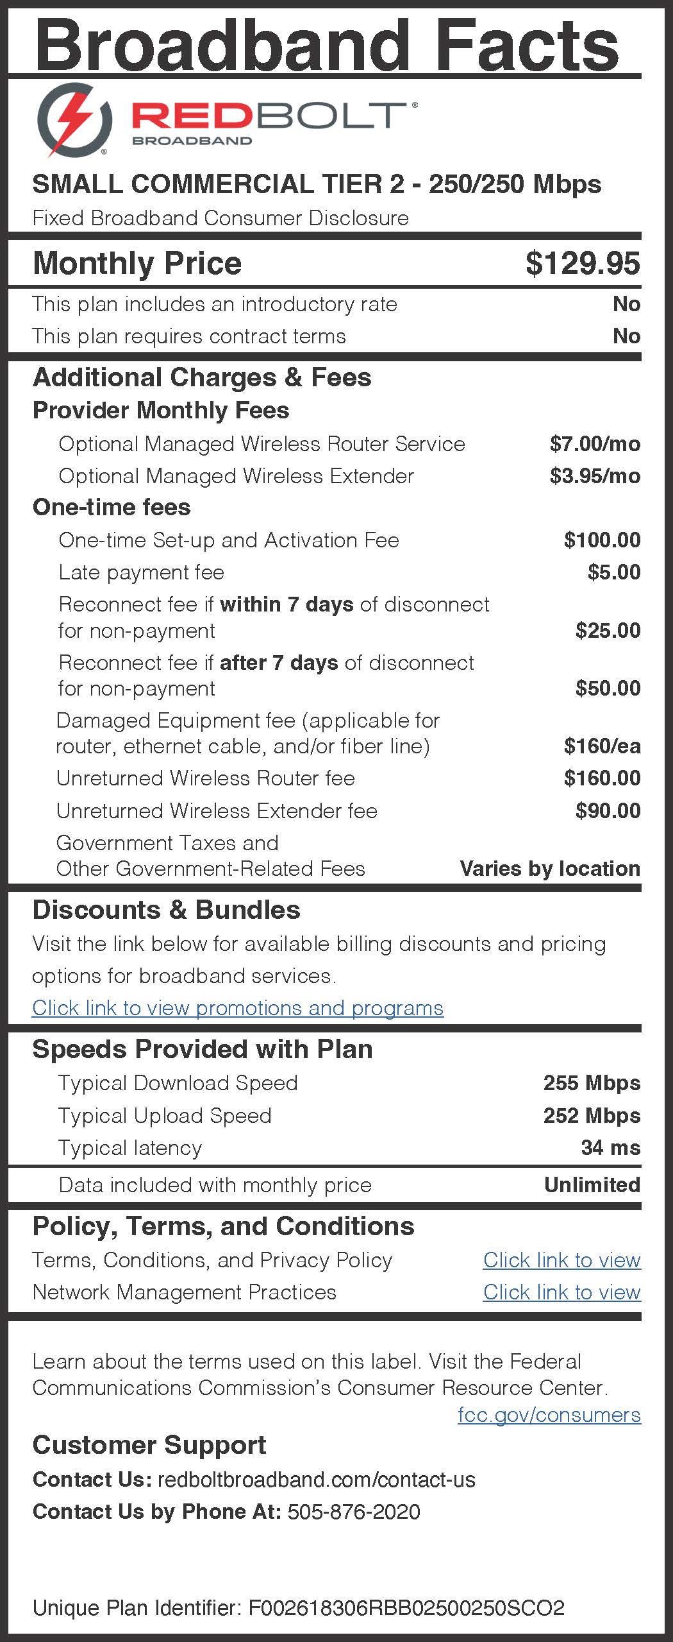
Task: Visit the fcc.gov/consumers link
Action: pos(549,1415)
